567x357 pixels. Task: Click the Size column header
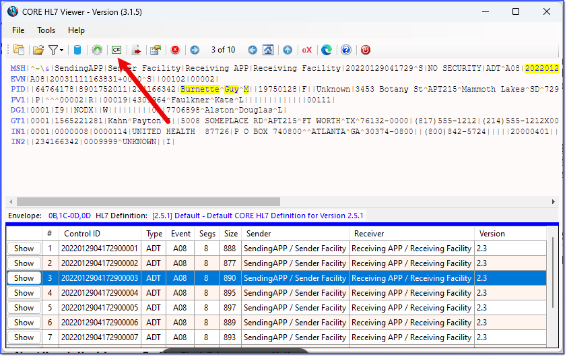pos(230,234)
